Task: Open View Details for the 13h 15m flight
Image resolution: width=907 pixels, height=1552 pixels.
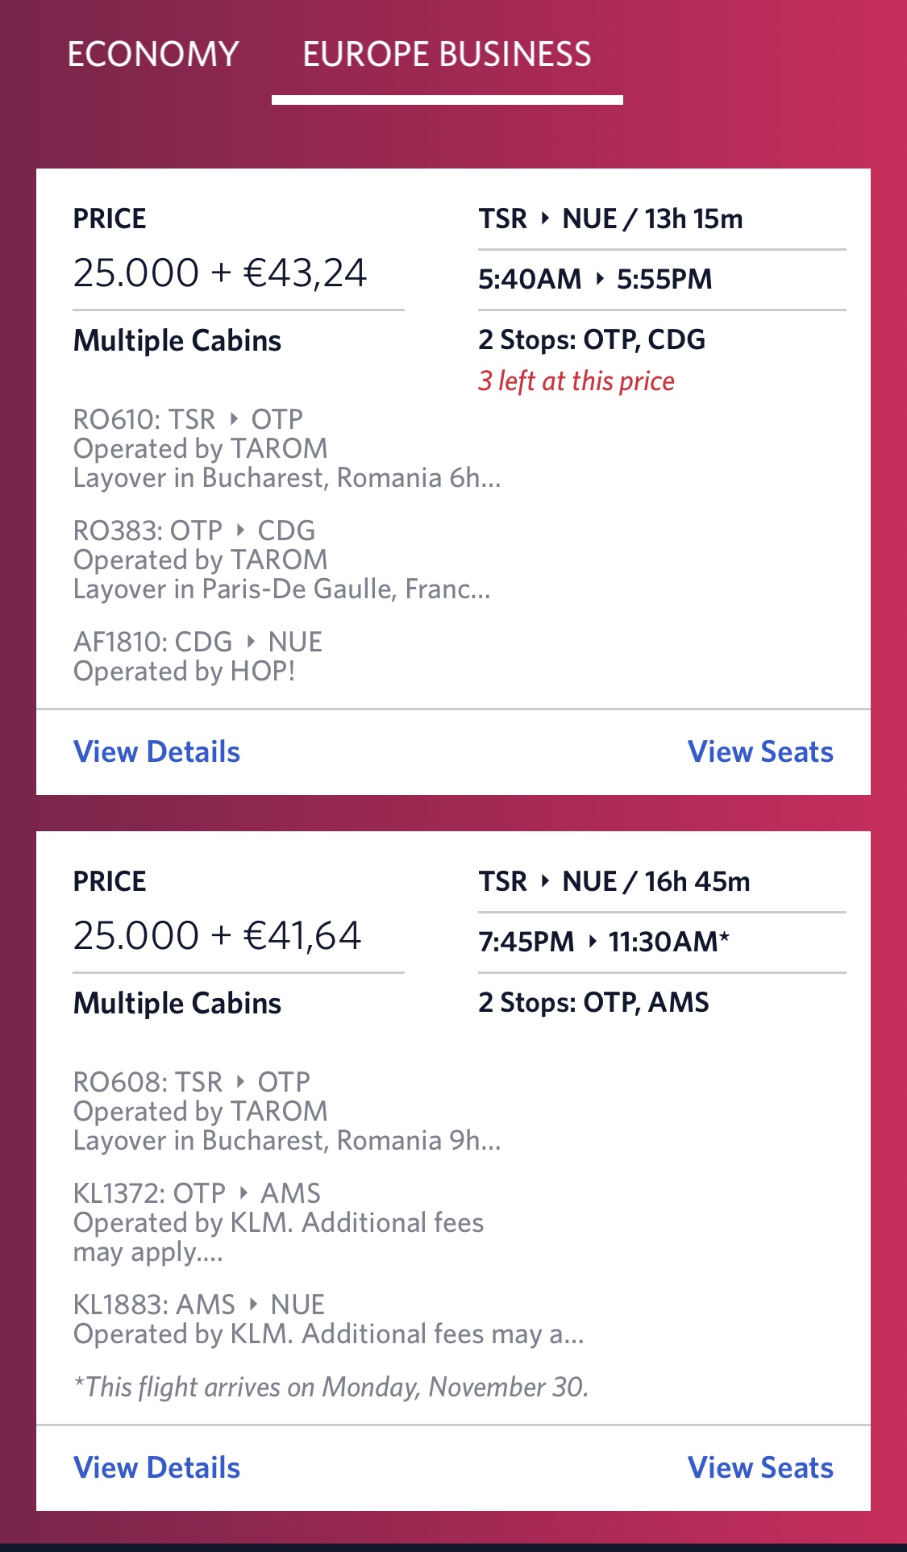Action: tap(156, 751)
